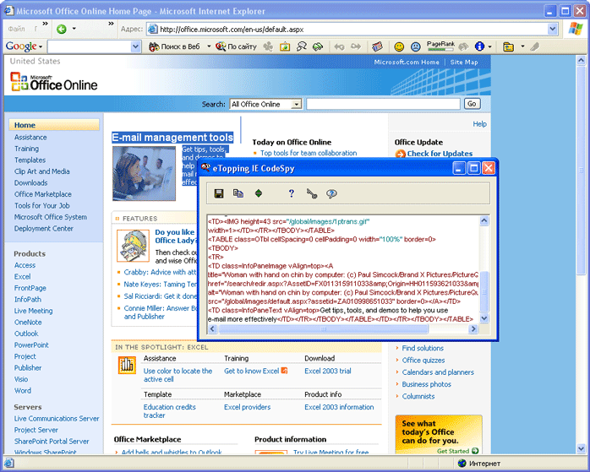Click the green up-down arrows icon in CodeSpy
The height and width of the screenshot is (472, 590).
pos(259,193)
